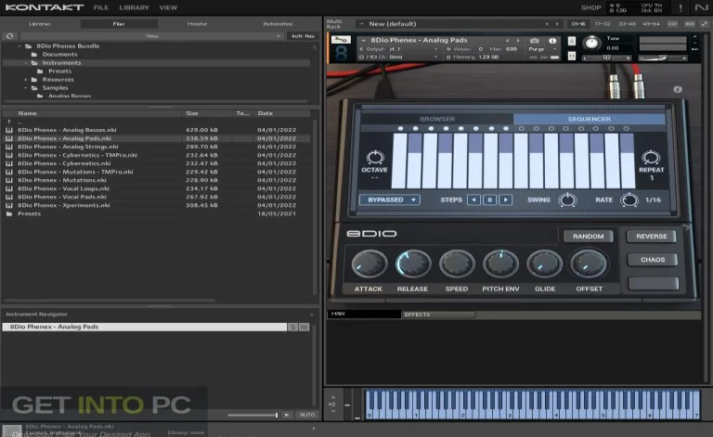The image size is (713, 437).
Task: Switch to the Libraries tab
Action: point(40,24)
